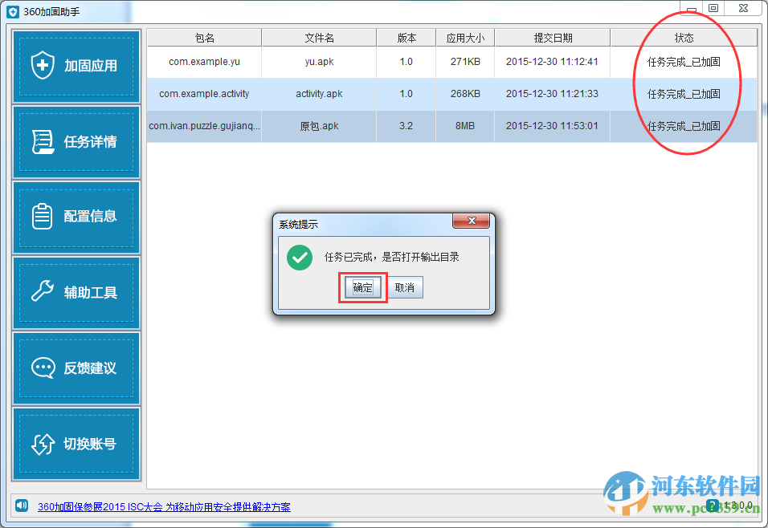Open 反馈建议 (Feedback Suggestions)
Image resolution: width=768 pixels, height=528 pixels.
(76, 367)
